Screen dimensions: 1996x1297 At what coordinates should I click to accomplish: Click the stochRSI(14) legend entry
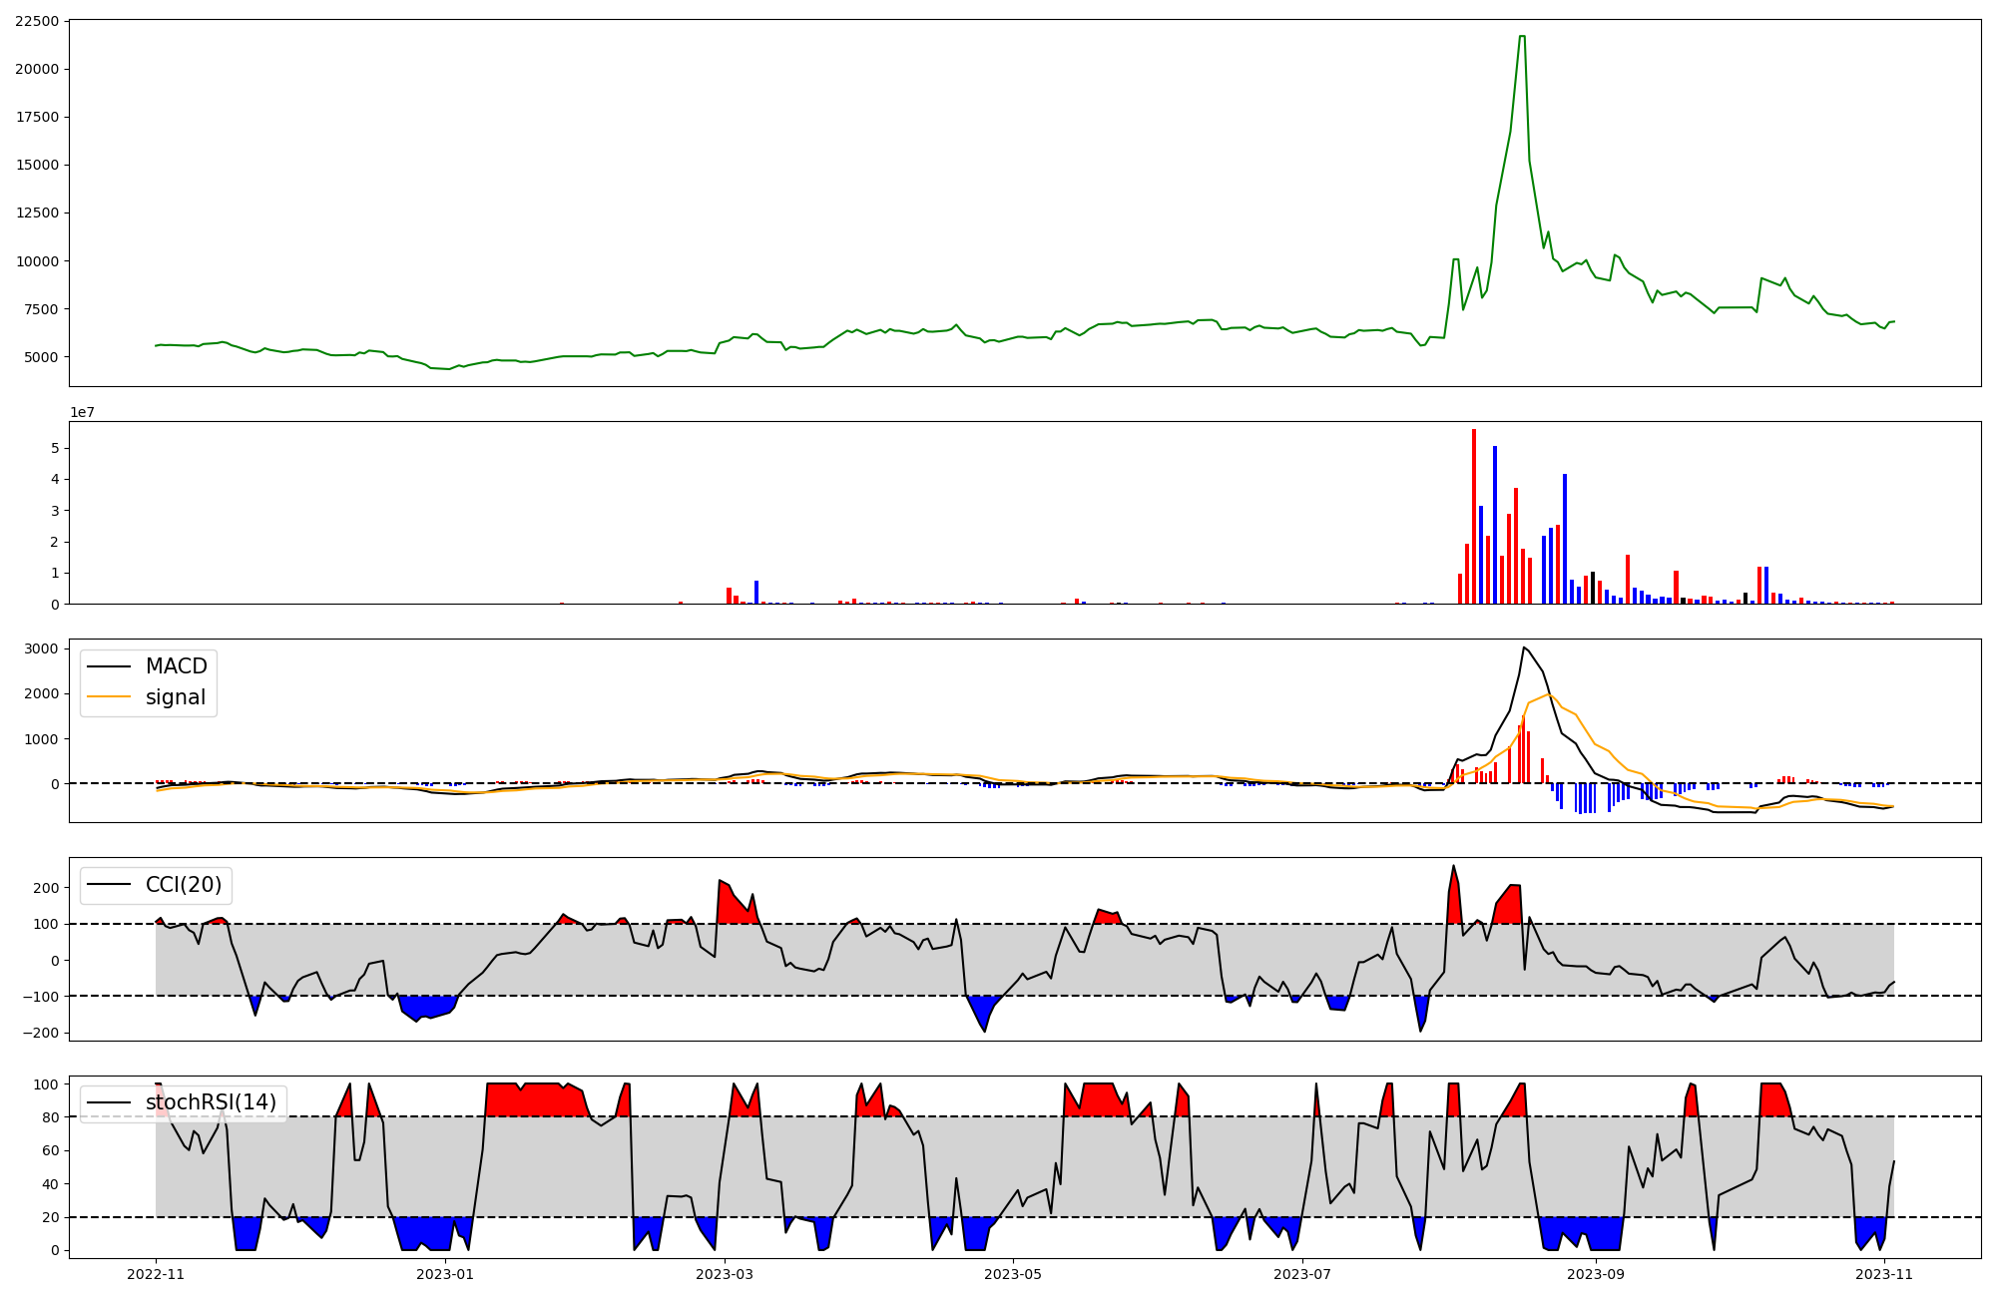click(x=211, y=1102)
